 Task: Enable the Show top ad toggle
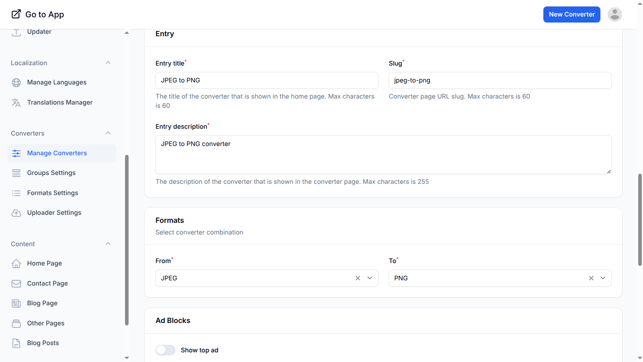coord(166,350)
